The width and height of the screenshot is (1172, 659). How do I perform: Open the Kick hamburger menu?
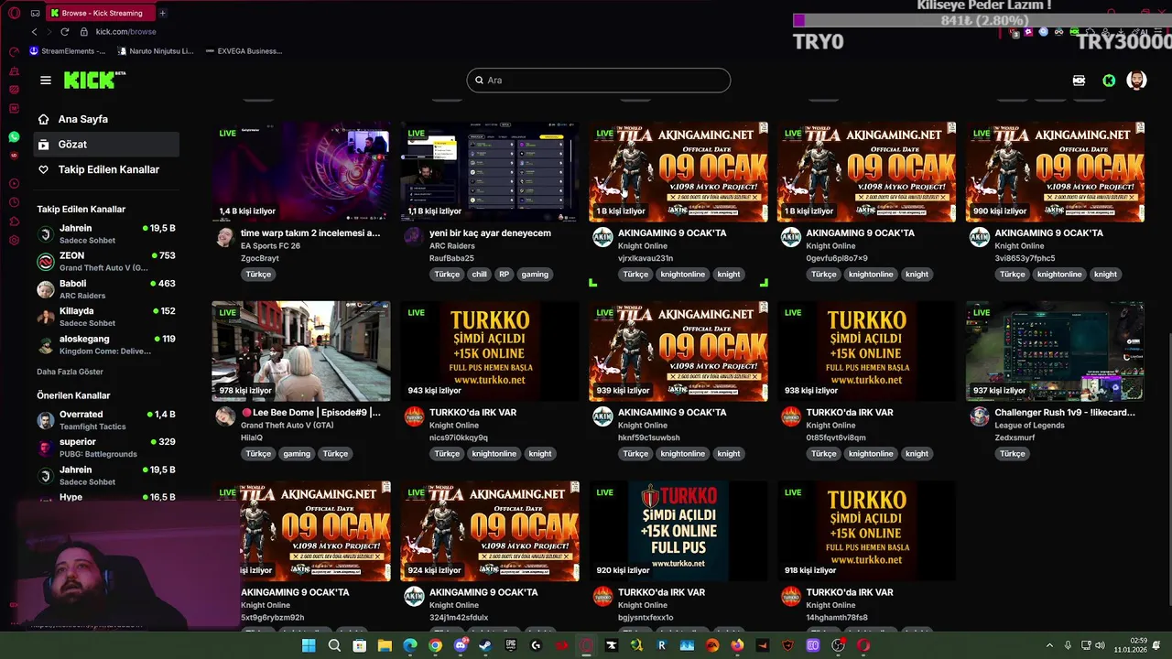45,80
